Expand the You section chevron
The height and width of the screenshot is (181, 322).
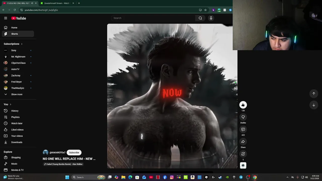pos(10,104)
